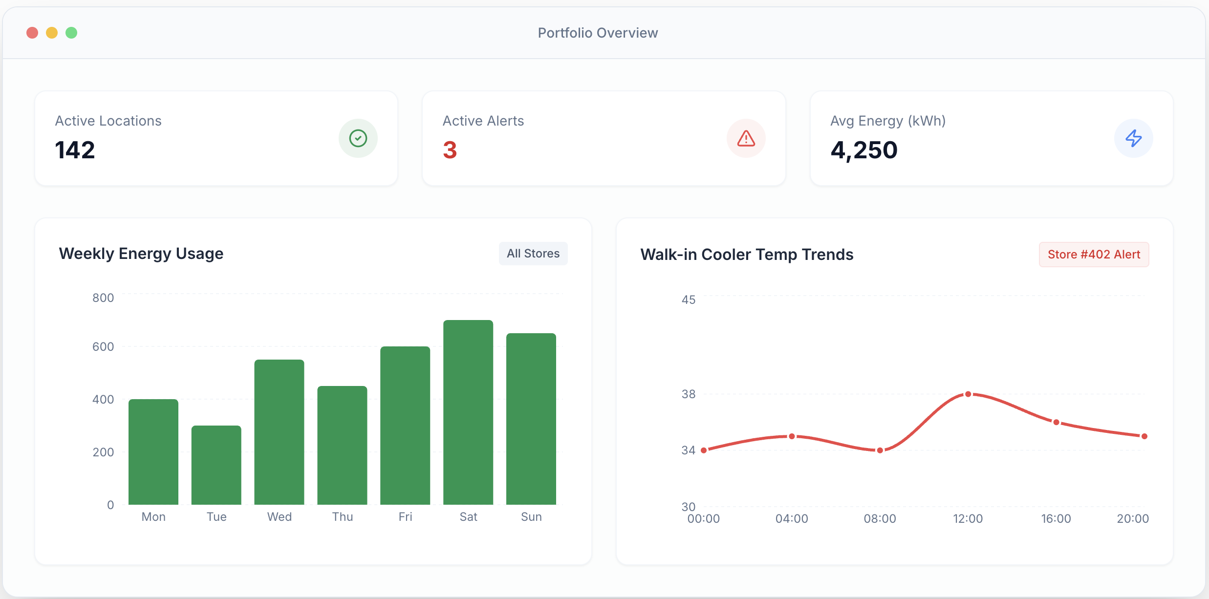Click the 04:00 temperature data point

(x=792, y=436)
